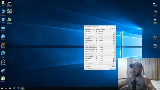
Task: Launch the SnowRunner desktop shortcut
Action: tap(9, 12)
